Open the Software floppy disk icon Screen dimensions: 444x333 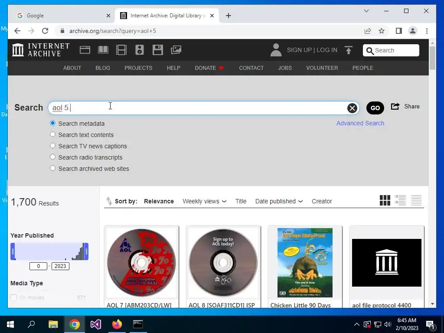point(158,50)
